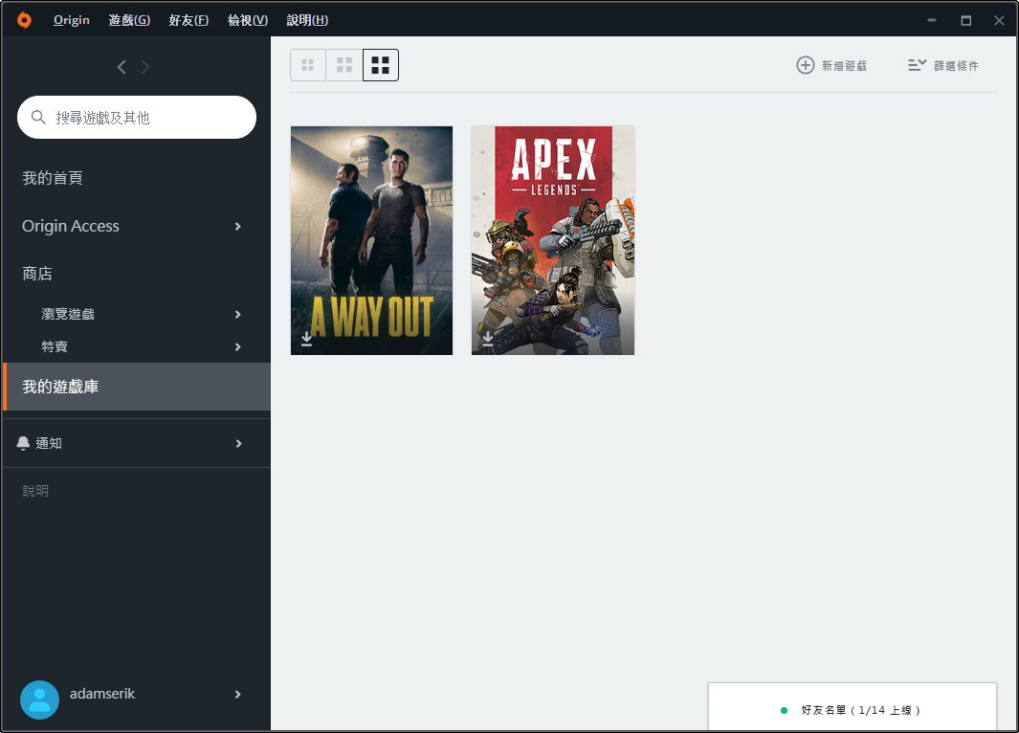Open the 好友(F) menu
The height and width of the screenshot is (733, 1019).
pyautogui.click(x=188, y=20)
